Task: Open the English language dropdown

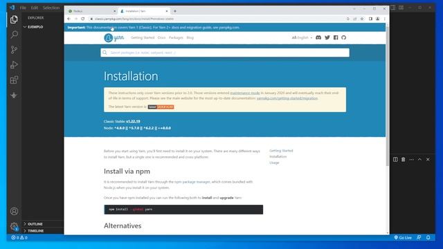Action: click(x=302, y=37)
